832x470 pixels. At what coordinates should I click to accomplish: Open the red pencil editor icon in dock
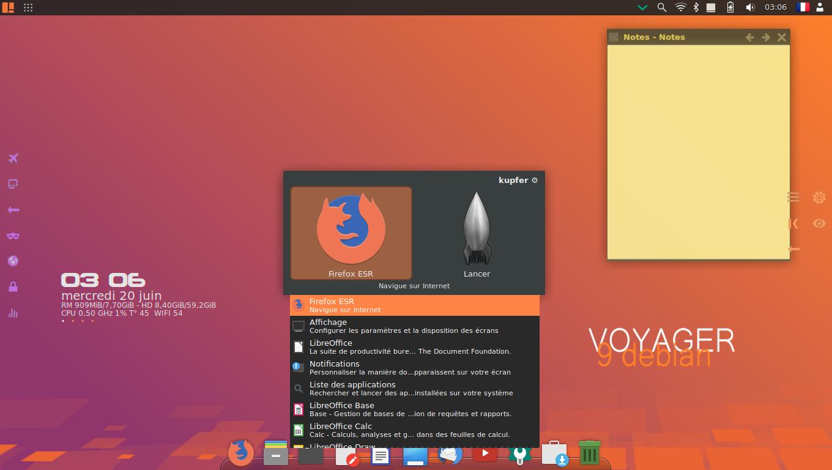click(x=346, y=456)
